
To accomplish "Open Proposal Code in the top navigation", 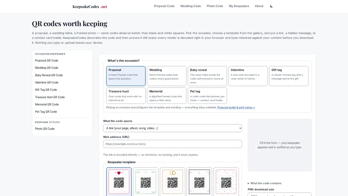I will pyautogui.click(x=164, y=6).
